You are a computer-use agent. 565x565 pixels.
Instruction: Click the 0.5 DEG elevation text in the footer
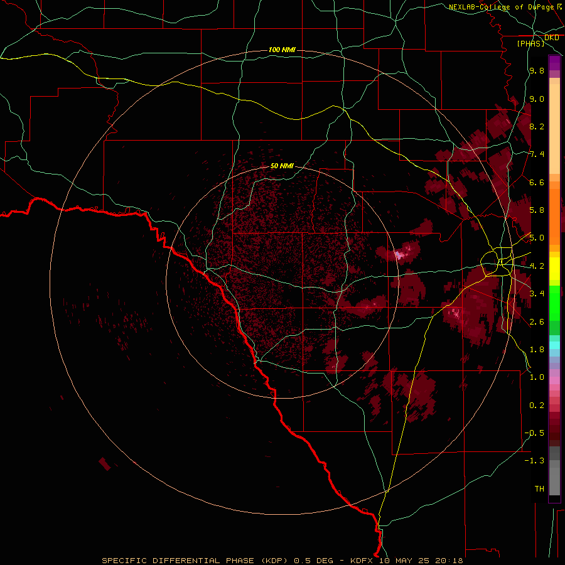coord(313,561)
